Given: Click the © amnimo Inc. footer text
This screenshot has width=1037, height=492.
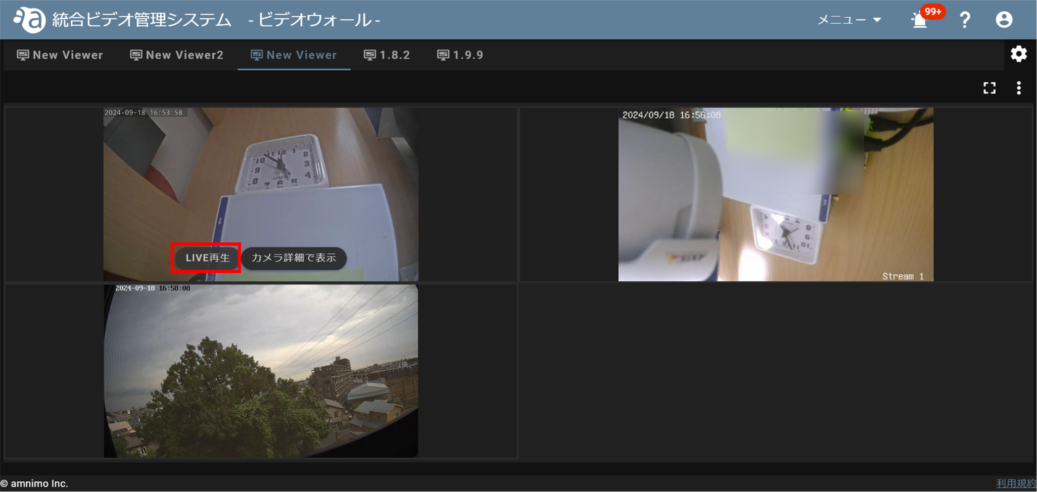Looking at the screenshot, I should [x=34, y=483].
